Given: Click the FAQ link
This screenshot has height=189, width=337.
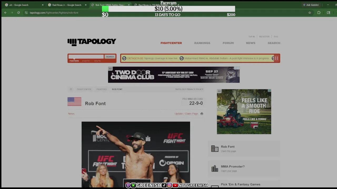Looking at the screenshot, I should point(276,36).
